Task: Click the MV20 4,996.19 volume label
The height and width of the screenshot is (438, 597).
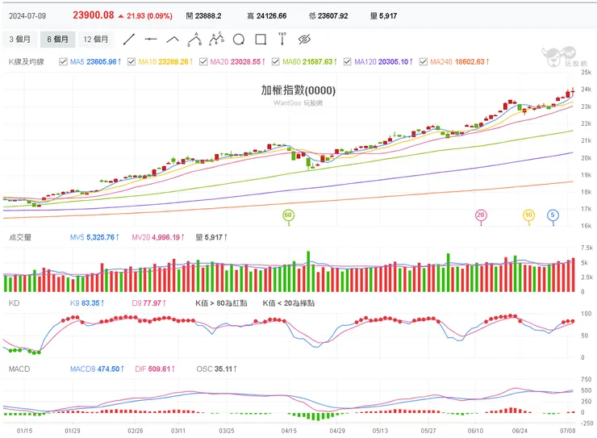Action: pos(158,237)
